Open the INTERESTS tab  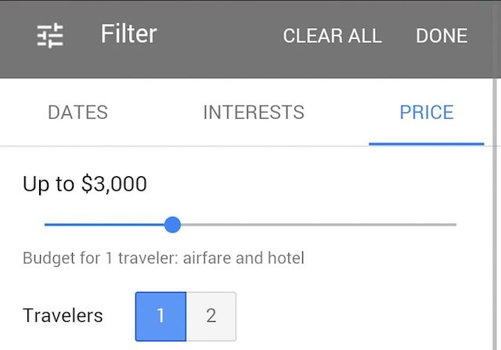click(x=253, y=112)
